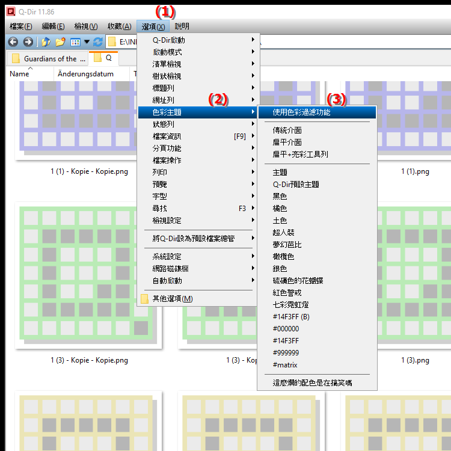
Task: Select the 傳統介面 interface style
Action: tap(318, 130)
